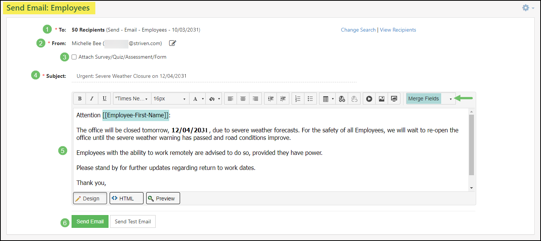Open the settings gear menu
541x241 pixels.
[528, 8]
